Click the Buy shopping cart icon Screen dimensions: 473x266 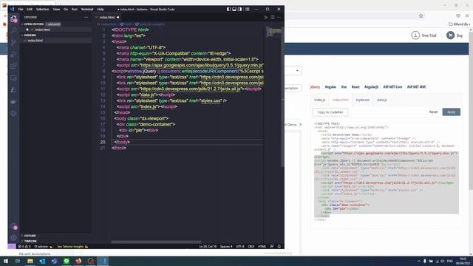(x=450, y=35)
